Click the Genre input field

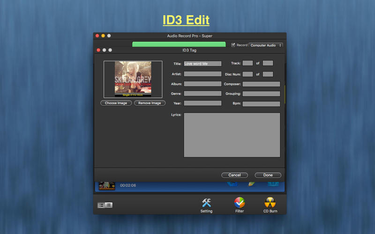(202, 94)
